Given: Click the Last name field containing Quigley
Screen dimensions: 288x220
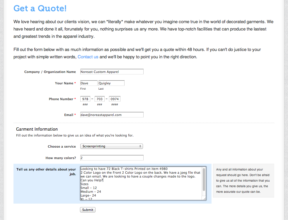Looking at the screenshot, I should 111,83.
